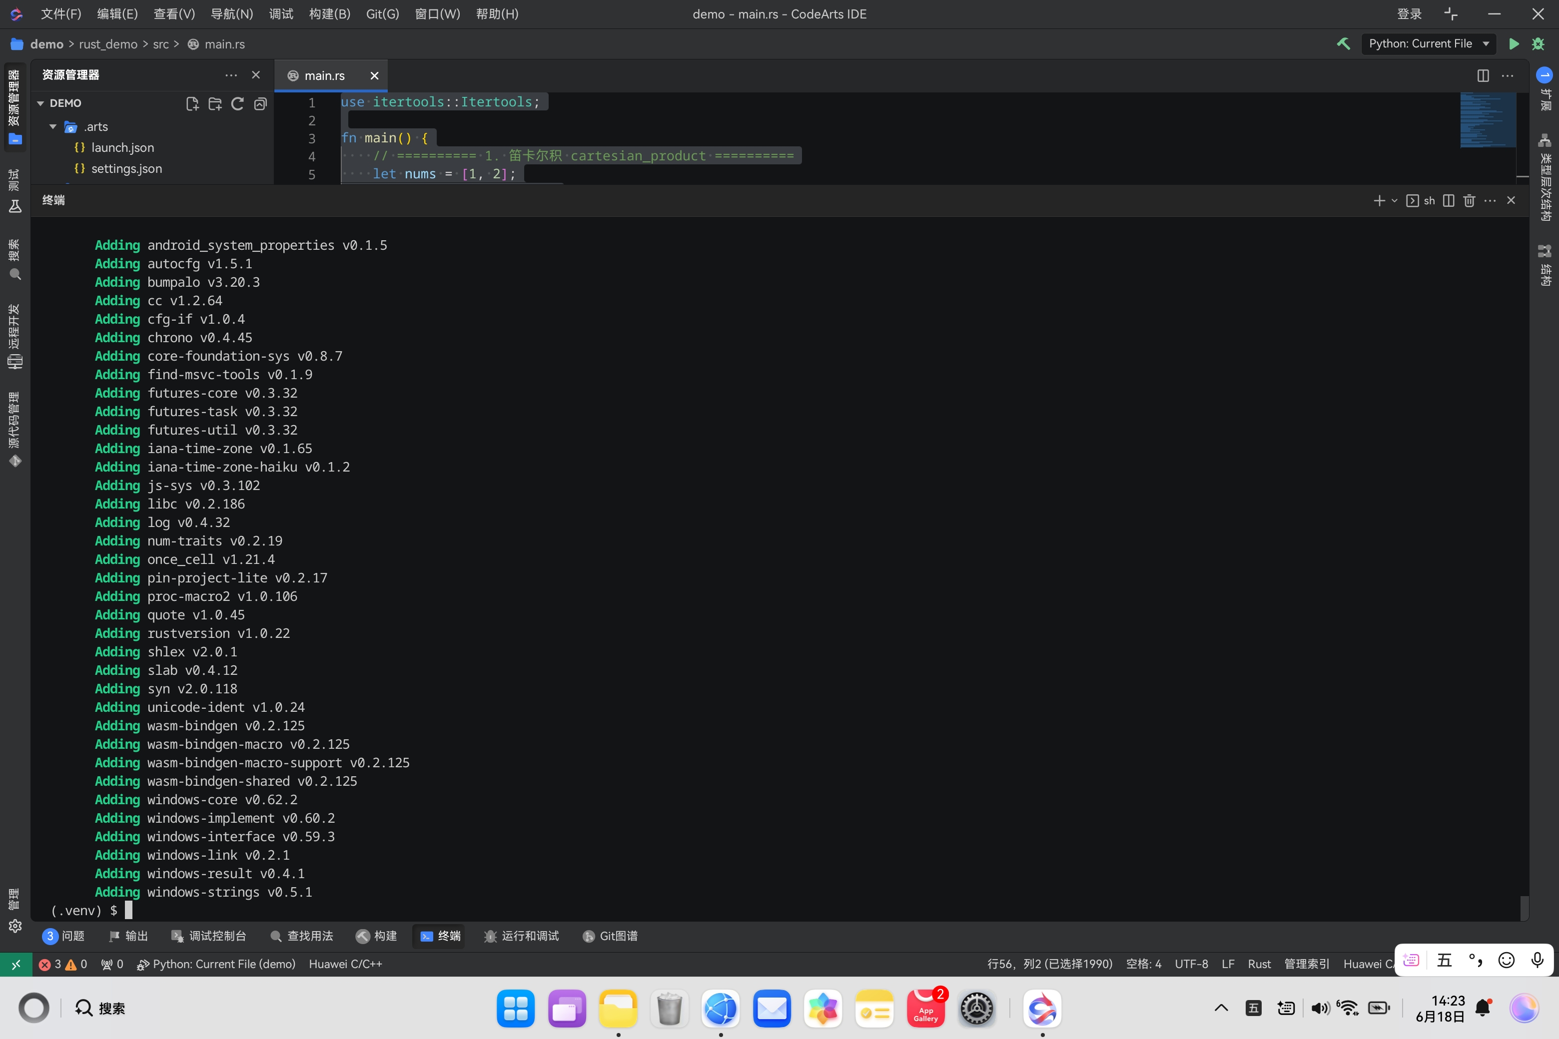1559x1039 pixels.
Task: Switch to the 构建 bottom tab
Action: pos(376,936)
